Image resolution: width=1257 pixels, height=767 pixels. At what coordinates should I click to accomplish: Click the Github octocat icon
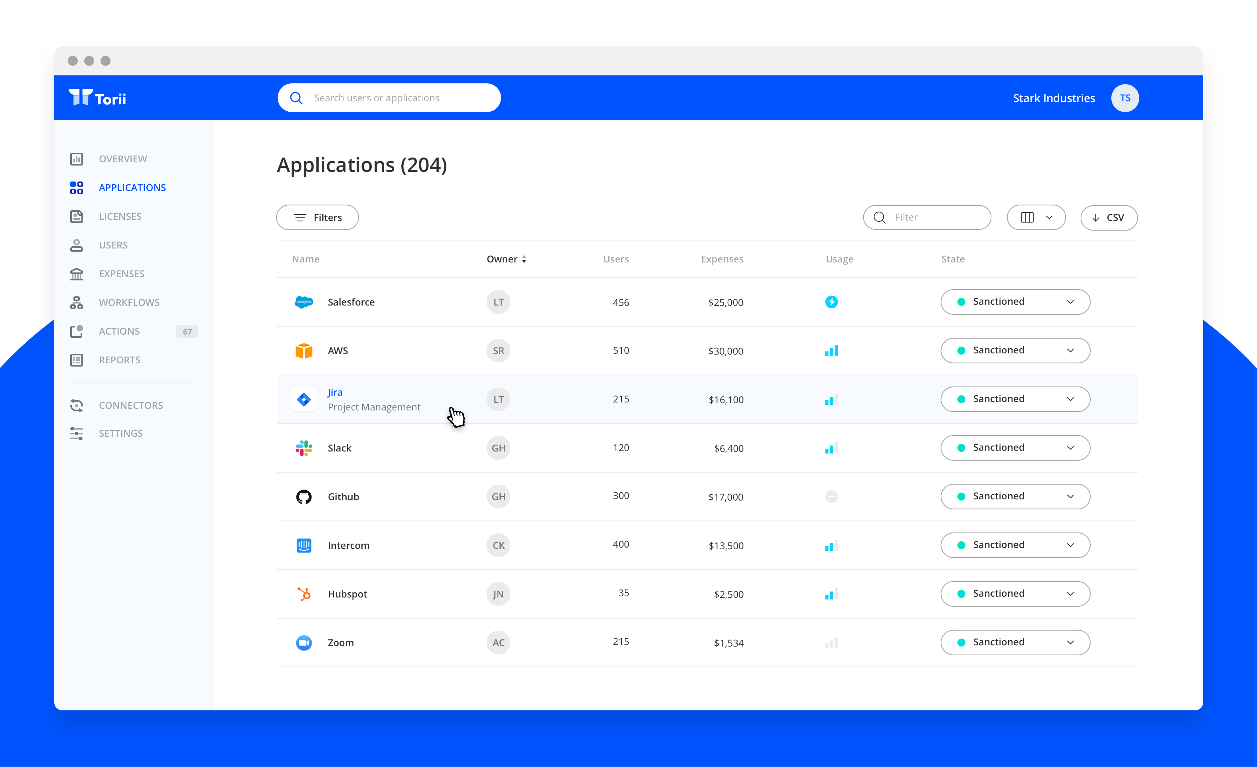tap(304, 497)
